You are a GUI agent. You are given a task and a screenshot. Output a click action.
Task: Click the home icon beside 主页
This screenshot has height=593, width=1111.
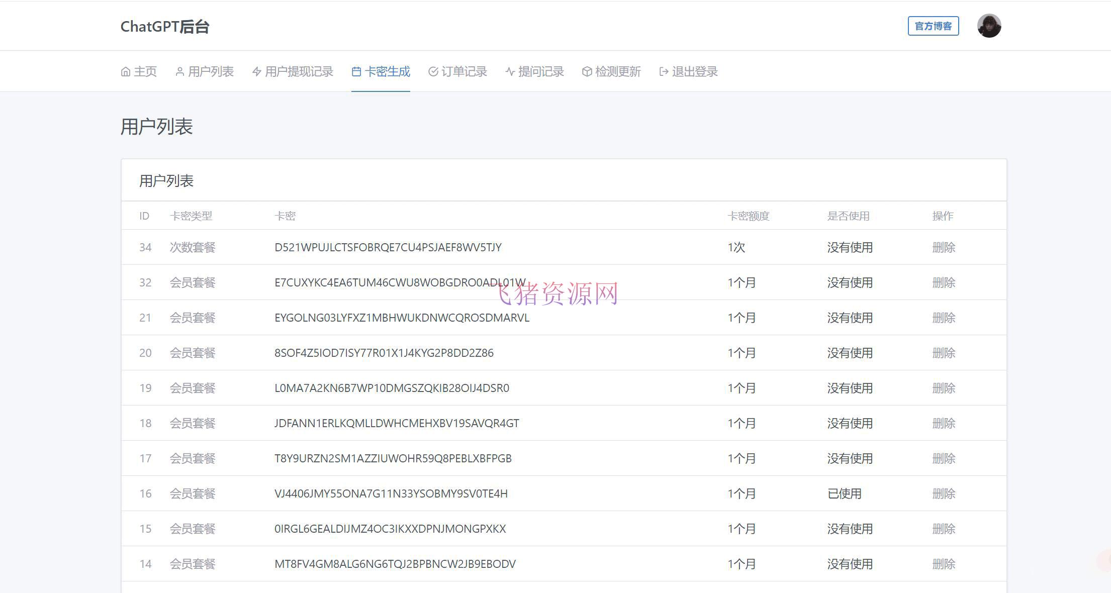click(x=126, y=72)
